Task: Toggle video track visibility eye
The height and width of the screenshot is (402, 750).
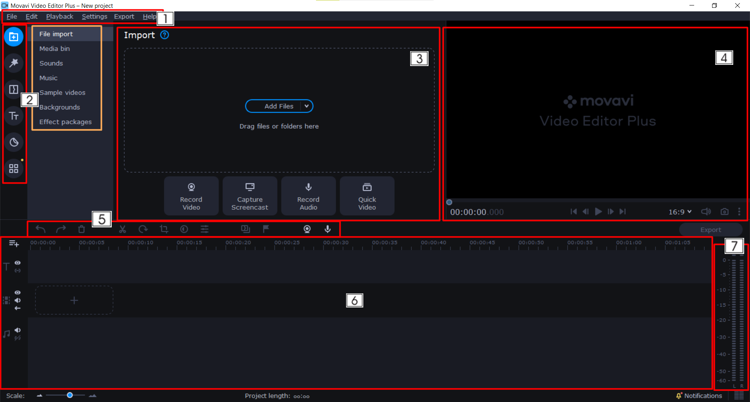Action: [18, 293]
